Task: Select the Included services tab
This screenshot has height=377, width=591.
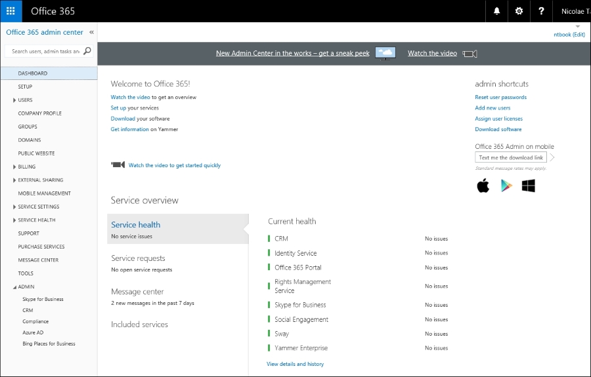Action: tap(139, 325)
